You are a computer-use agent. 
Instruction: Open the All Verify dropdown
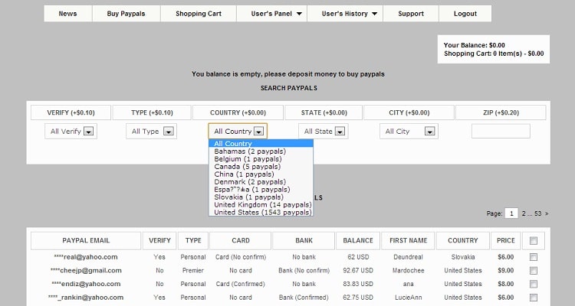71,131
